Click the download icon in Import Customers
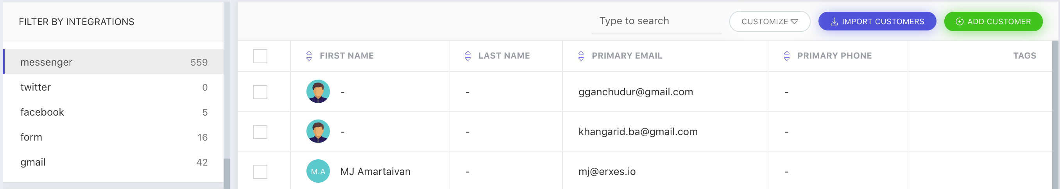The image size is (1060, 189). tap(834, 22)
